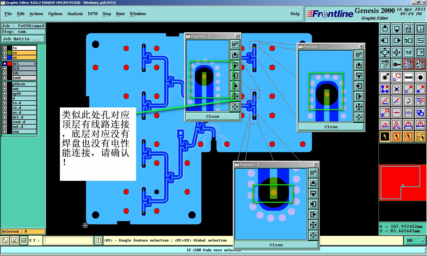Viewport: 427px width, 256px height.
Task: Click the overlapping blue circles icon
Action: [x=420, y=113]
